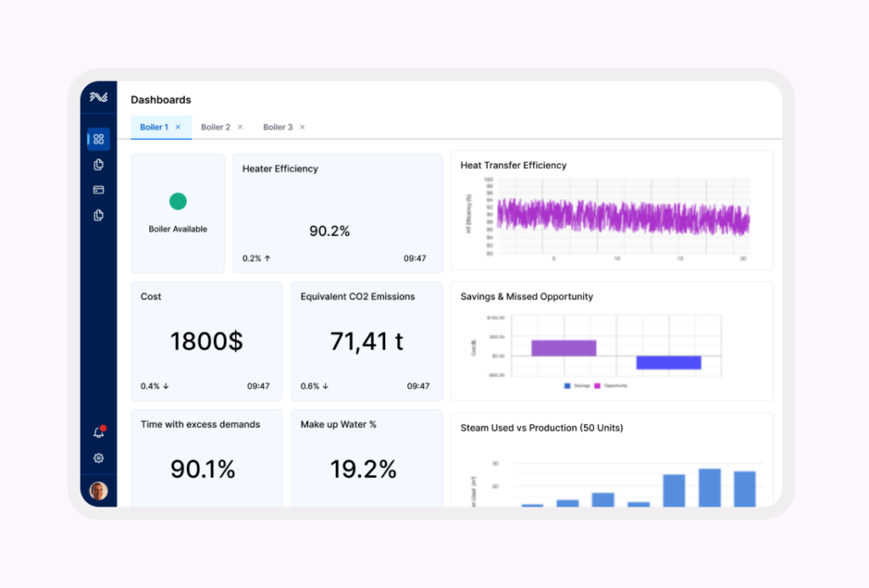Open the Dashboards grid icon in sidebar
Screen dimensions: 869x588
coord(98,139)
